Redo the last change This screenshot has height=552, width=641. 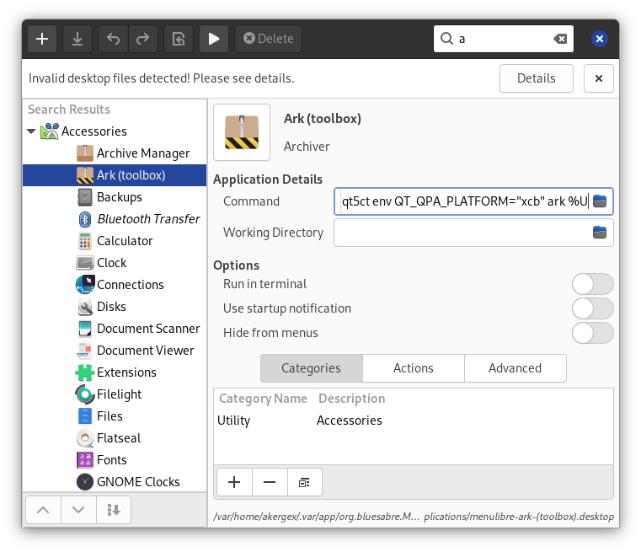[x=143, y=39]
